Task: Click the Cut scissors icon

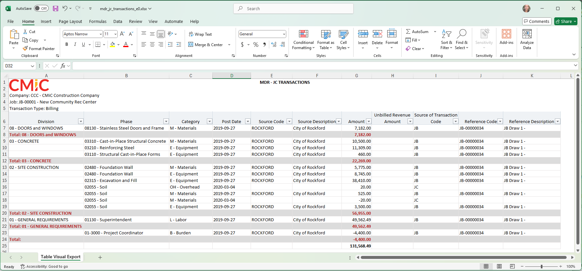Action: (x=25, y=32)
